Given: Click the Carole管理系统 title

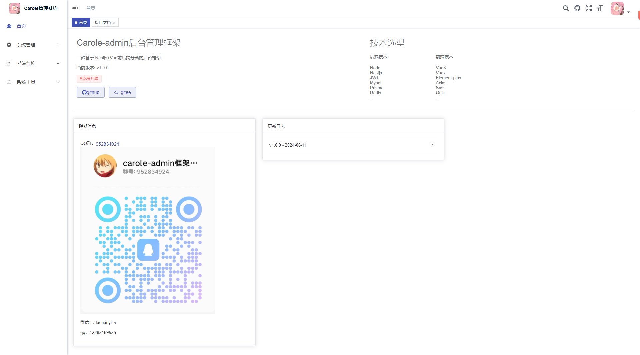Looking at the screenshot, I should [41, 8].
